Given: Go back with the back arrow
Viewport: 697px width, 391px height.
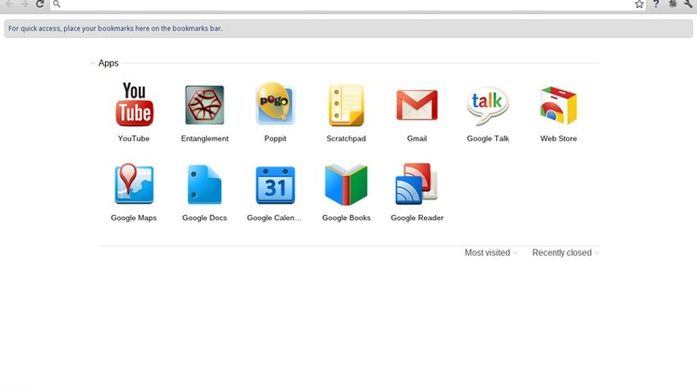Looking at the screenshot, I should click(x=9, y=4).
